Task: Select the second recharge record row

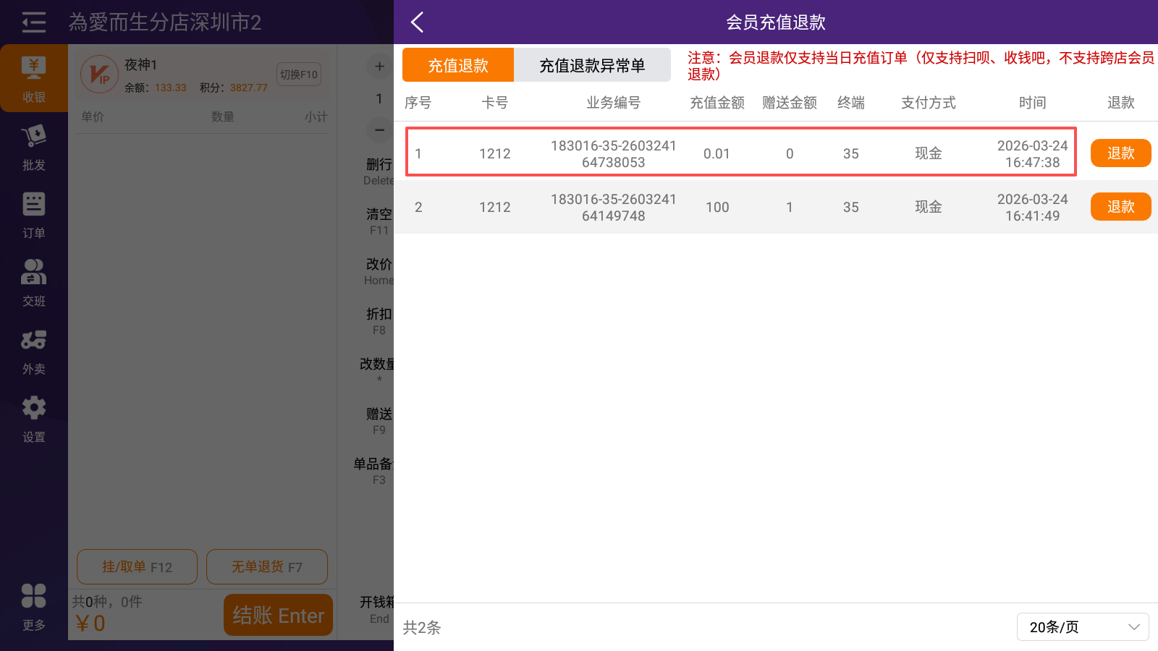Action: [x=738, y=207]
